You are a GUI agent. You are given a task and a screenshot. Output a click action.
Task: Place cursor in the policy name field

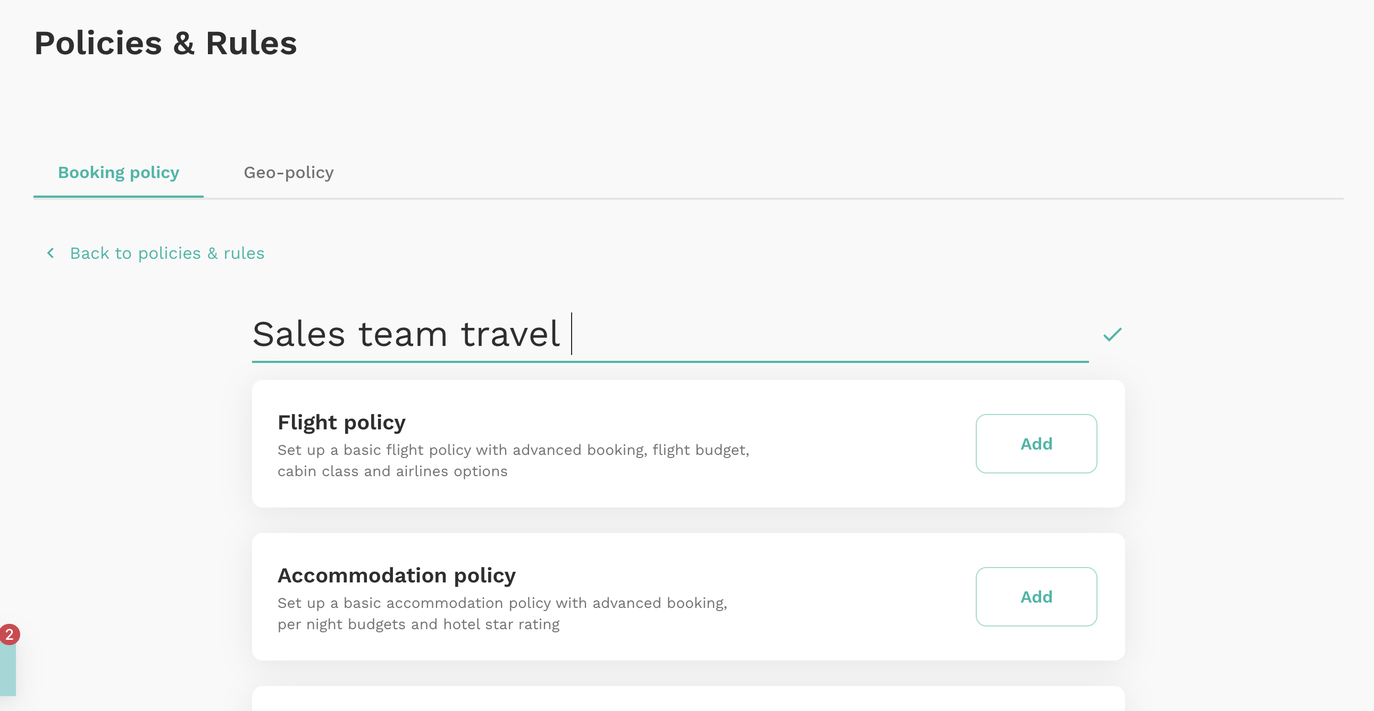670,336
